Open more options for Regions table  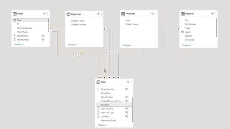216,14
